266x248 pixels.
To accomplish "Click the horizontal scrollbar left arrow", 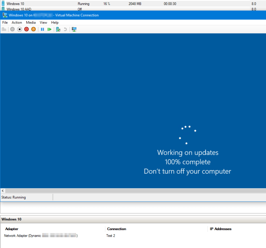I will click(3, 191).
